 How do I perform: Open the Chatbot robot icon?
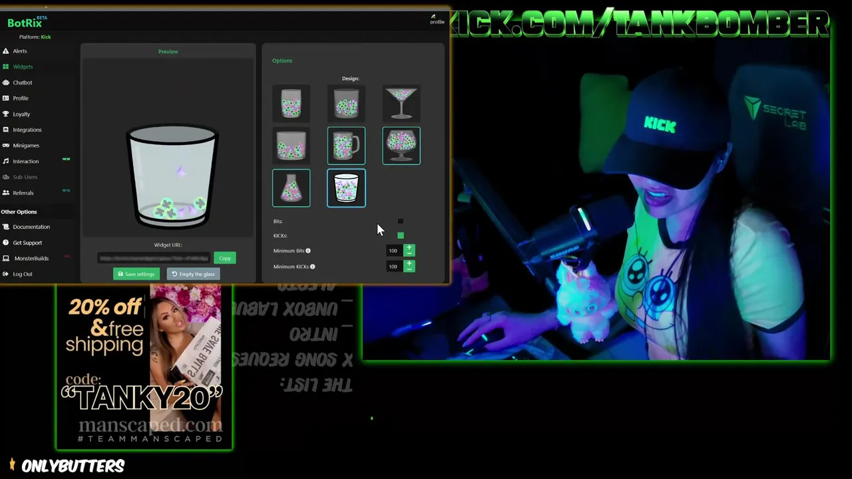(6, 82)
